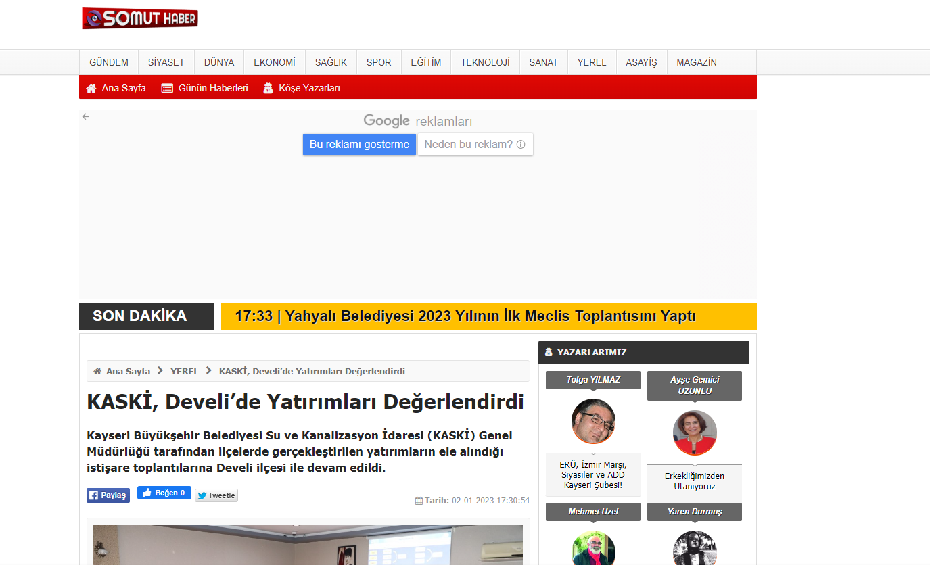Viewport: 930px width, 565px height.
Task: Click the calendar icon next to Tarih
Action: coord(419,501)
